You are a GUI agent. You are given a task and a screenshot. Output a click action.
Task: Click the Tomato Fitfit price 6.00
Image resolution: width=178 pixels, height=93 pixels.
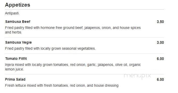coord(160,59)
